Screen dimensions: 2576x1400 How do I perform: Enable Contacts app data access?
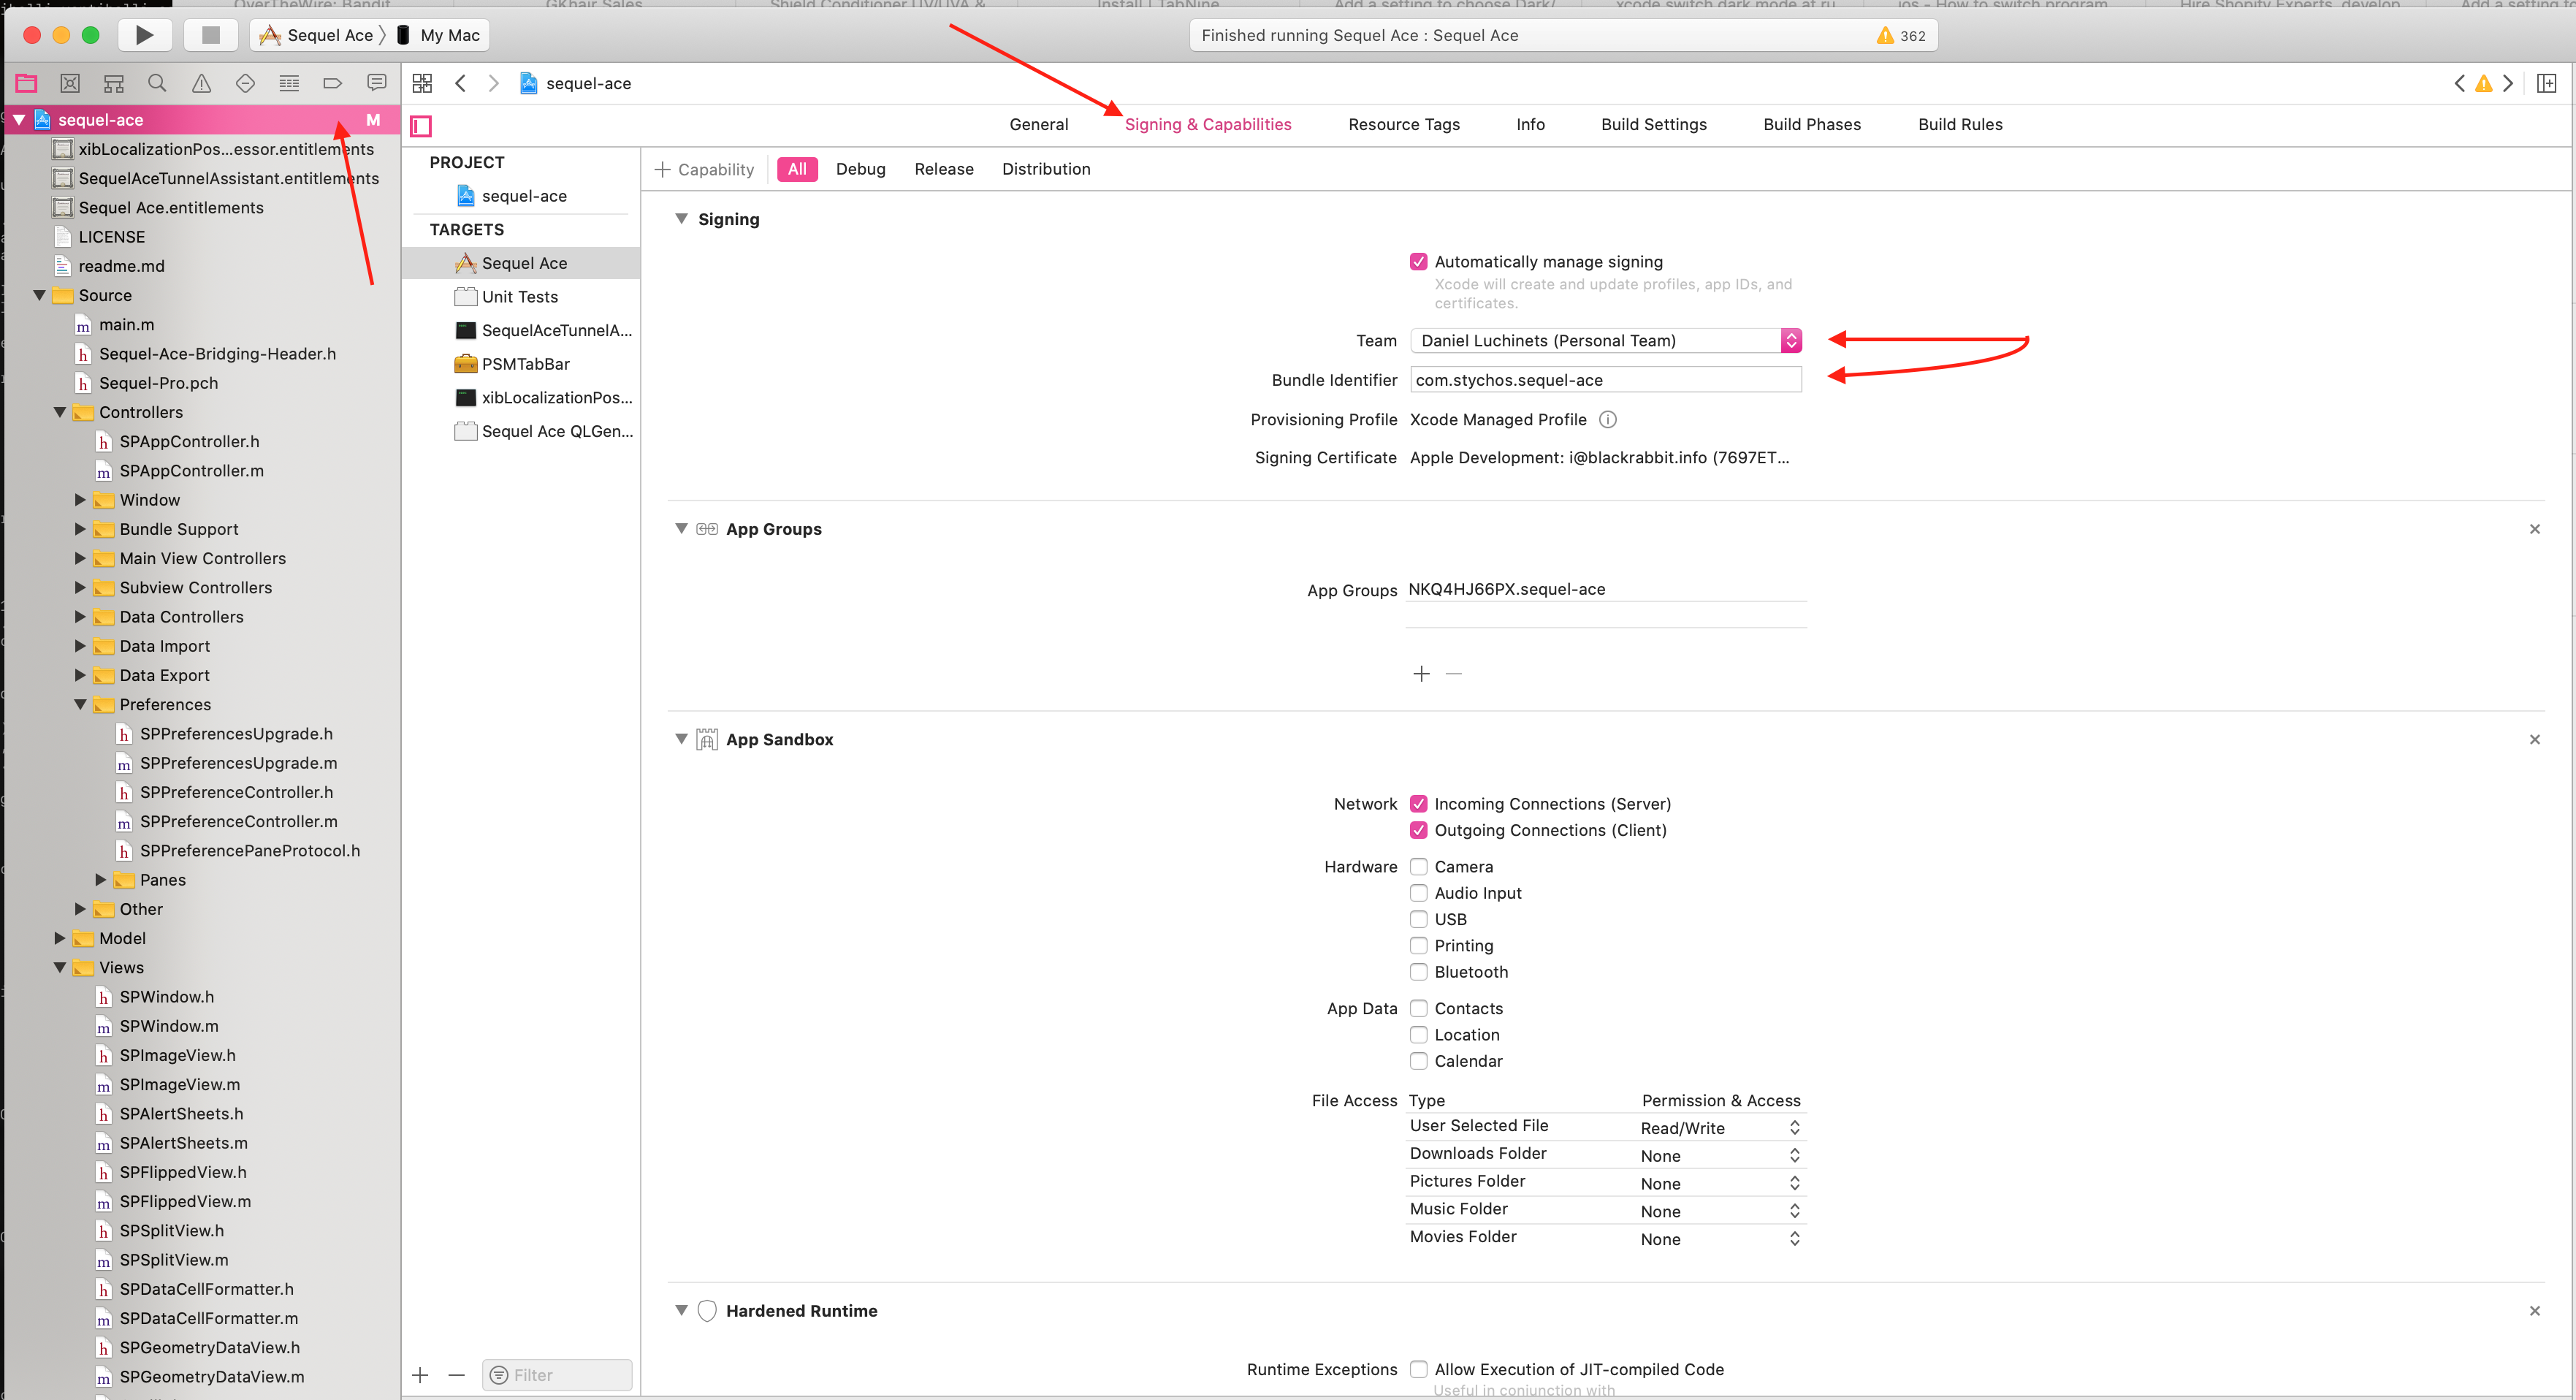tap(1418, 1009)
